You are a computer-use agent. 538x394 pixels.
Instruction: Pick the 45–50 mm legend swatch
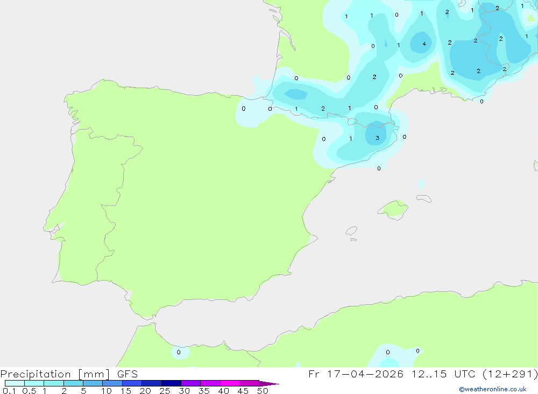point(250,383)
